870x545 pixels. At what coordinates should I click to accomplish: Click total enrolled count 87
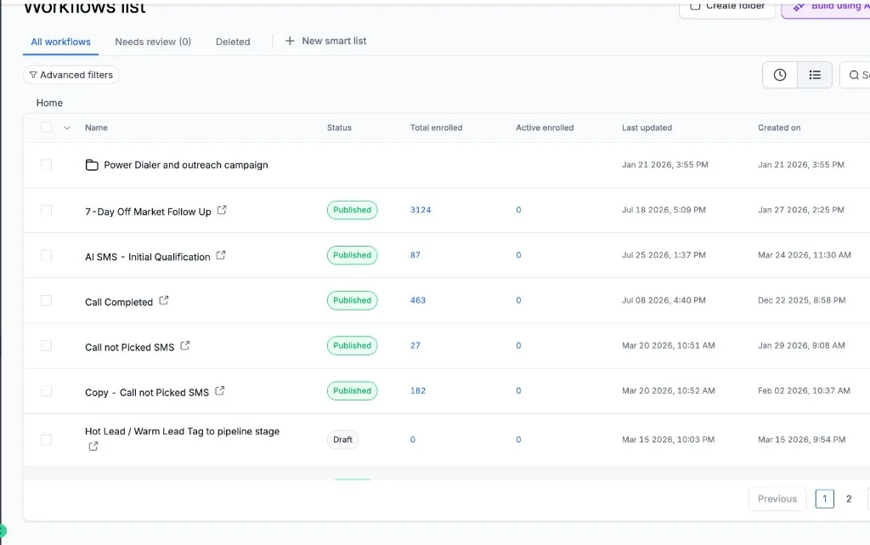click(x=415, y=255)
